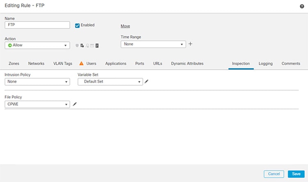Switch to the VLAN Tags tab
308x182 pixels.
(x=63, y=64)
